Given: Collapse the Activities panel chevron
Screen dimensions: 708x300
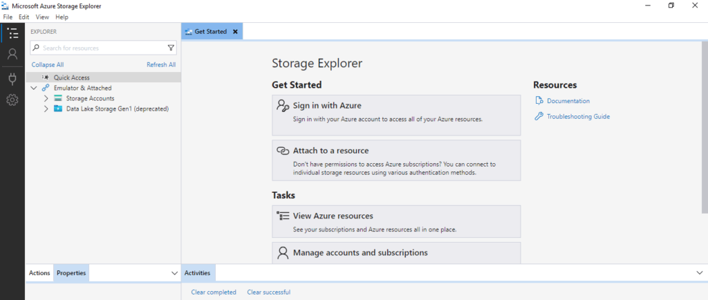Looking at the screenshot, I should coord(700,273).
